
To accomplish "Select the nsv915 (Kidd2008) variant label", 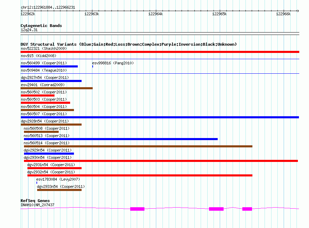I will pyautogui.click(x=39, y=56).
